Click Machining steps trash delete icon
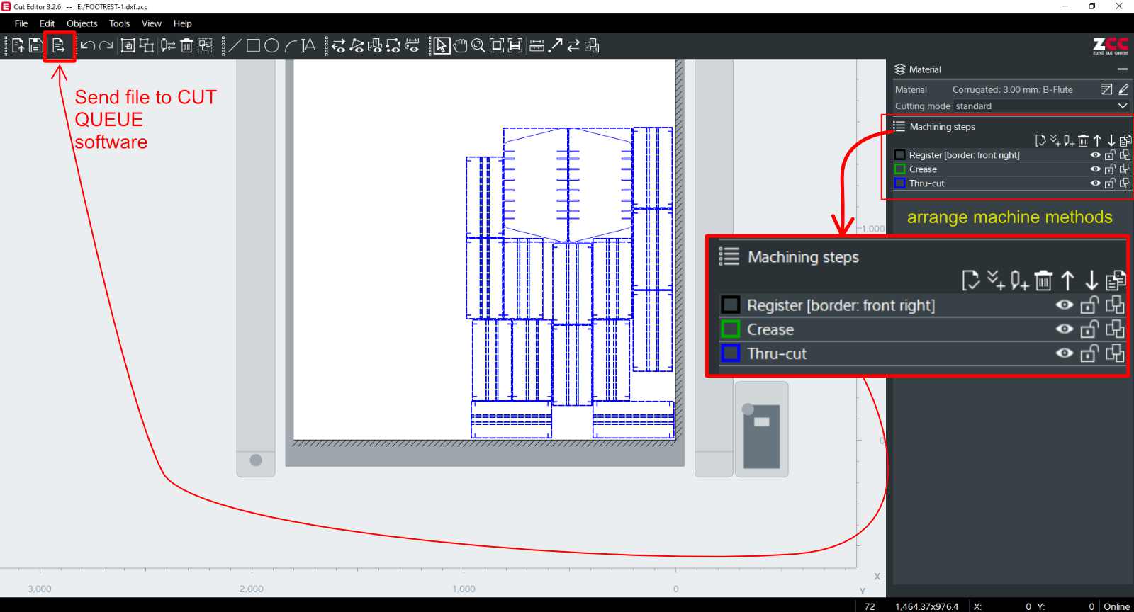The width and height of the screenshot is (1134, 612). [x=1083, y=140]
